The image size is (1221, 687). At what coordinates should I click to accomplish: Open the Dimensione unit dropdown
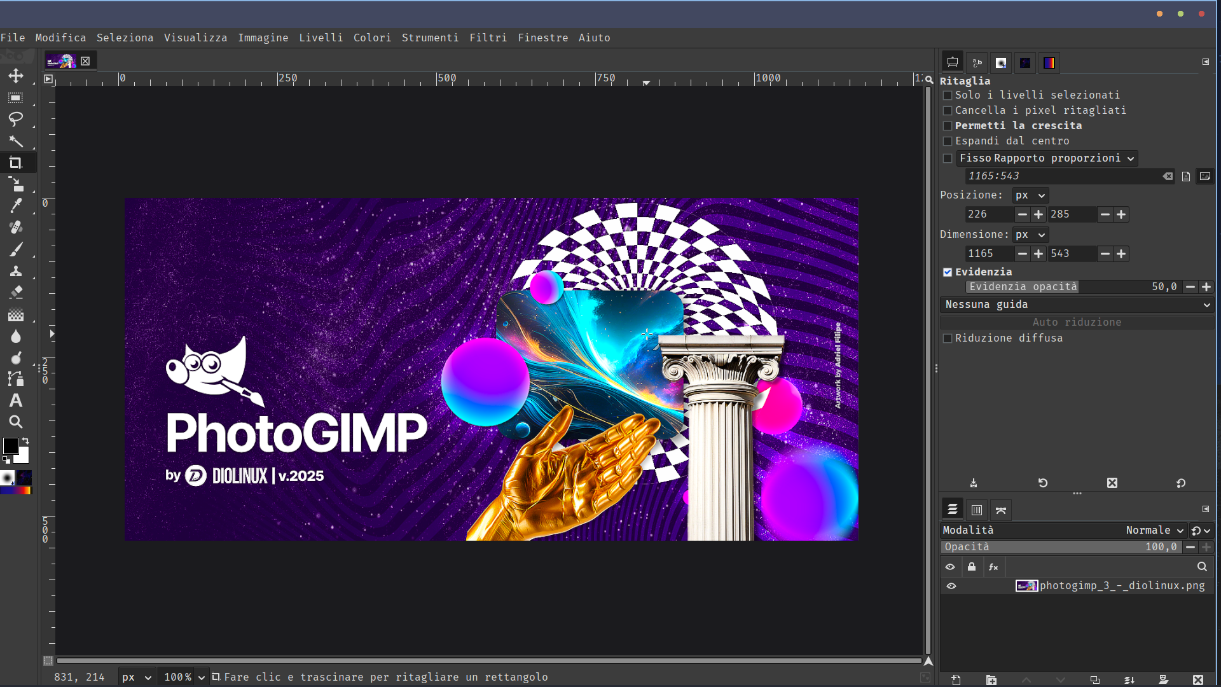point(1030,235)
